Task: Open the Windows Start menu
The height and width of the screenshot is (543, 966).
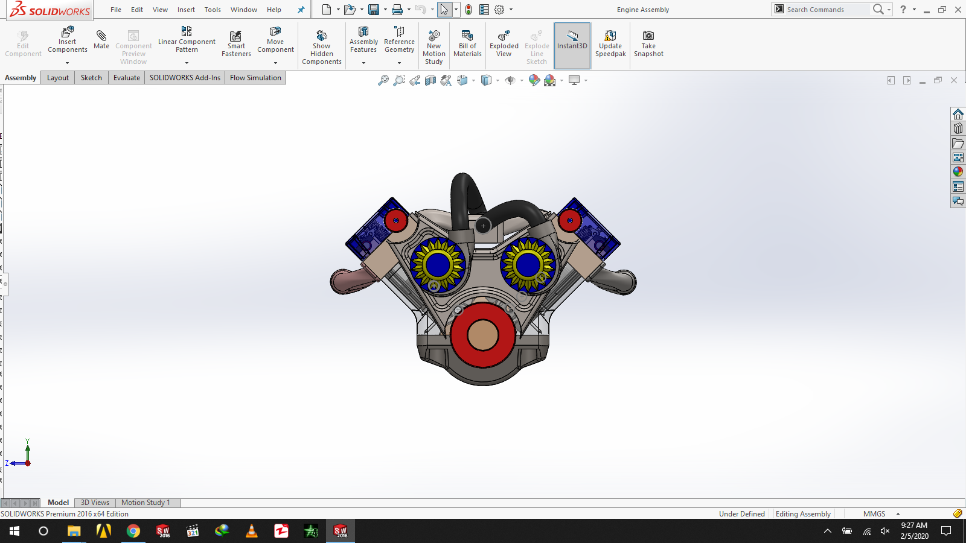Action: click(x=14, y=531)
